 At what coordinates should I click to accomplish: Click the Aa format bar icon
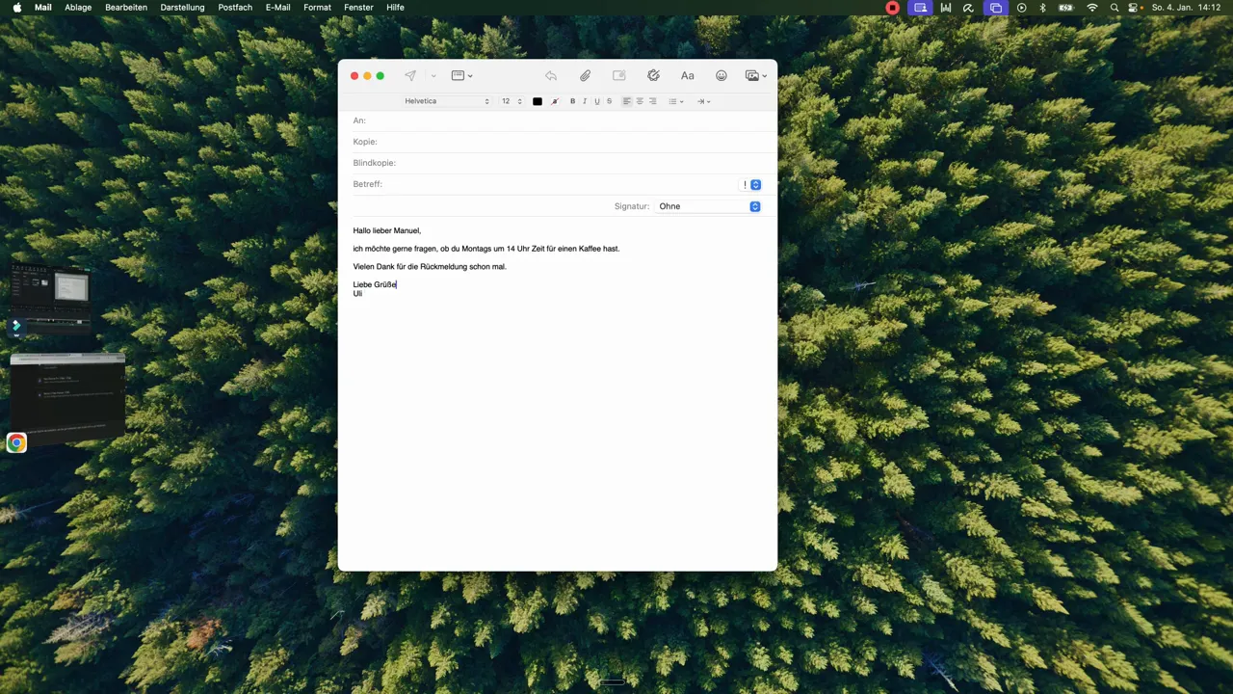point(687,75)
